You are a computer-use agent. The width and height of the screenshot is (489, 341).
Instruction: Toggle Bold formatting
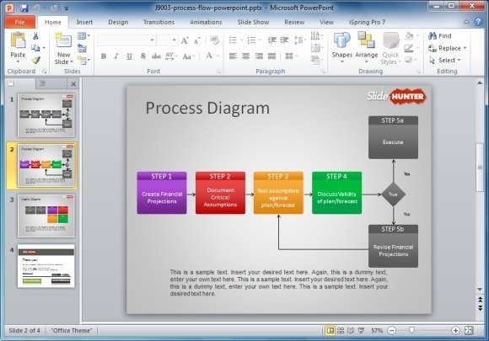104,56
